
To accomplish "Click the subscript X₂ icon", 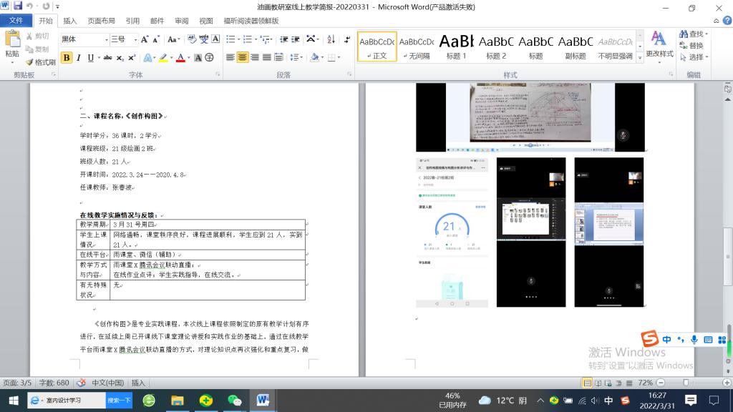I will [x=120, y=58].
